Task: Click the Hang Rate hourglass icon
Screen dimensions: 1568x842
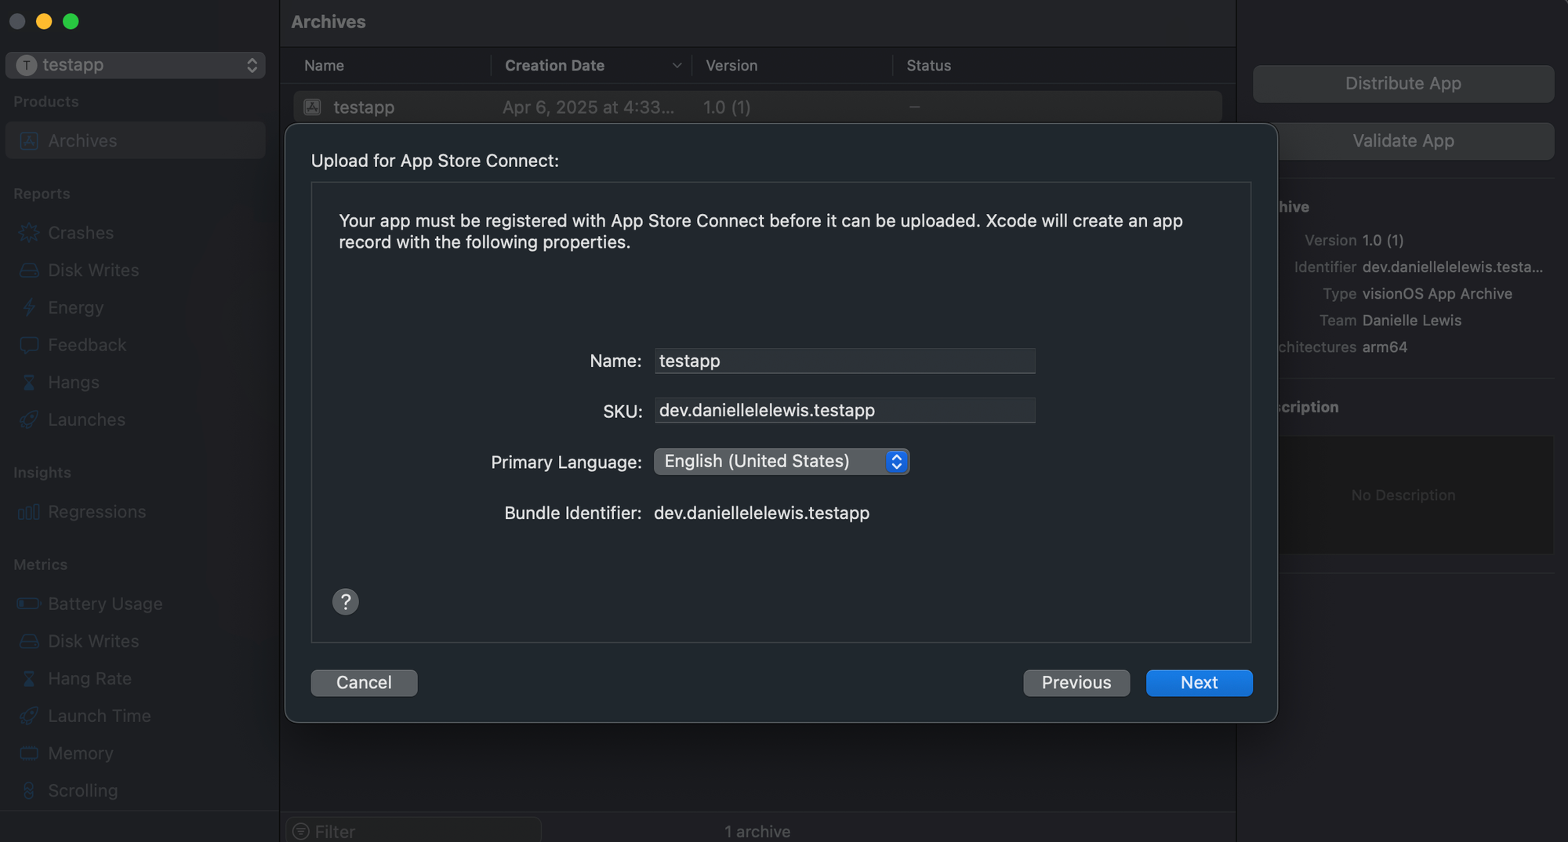Action: click(x=29, y=678)
